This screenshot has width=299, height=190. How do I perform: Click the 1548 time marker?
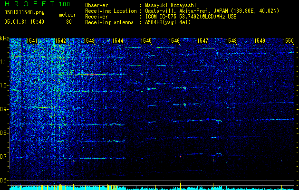(x=231, y=41)
